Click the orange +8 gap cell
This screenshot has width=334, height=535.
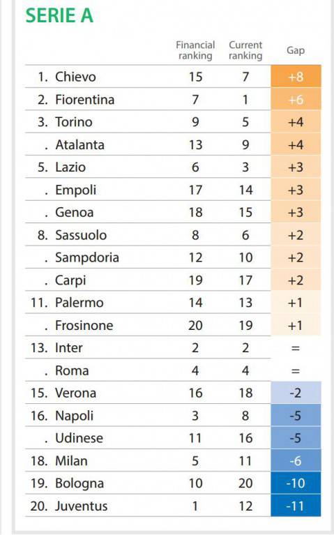296,77
